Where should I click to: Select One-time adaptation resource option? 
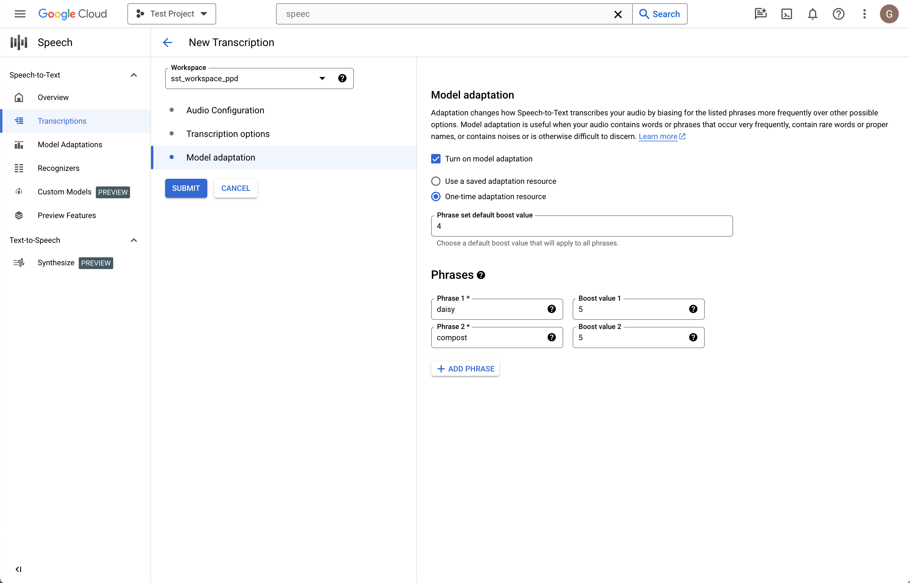coord(436,196)
